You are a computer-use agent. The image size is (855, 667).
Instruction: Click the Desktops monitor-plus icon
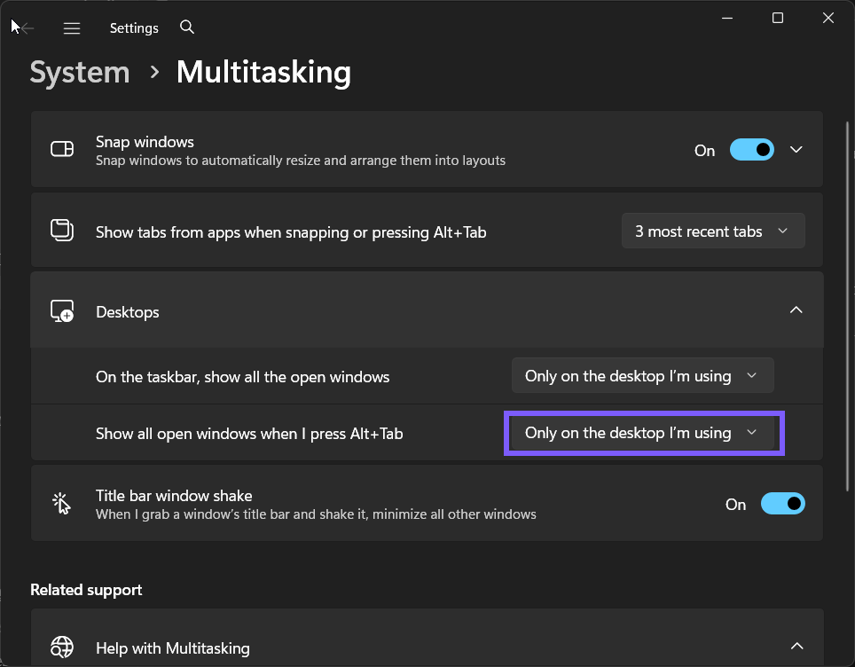point(62,310)
